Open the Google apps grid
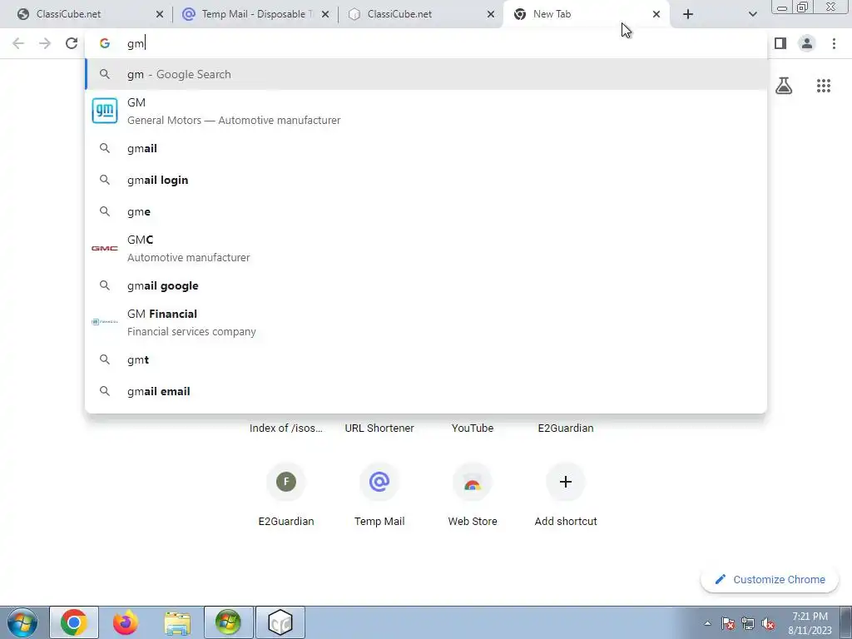 click(824, 86)
